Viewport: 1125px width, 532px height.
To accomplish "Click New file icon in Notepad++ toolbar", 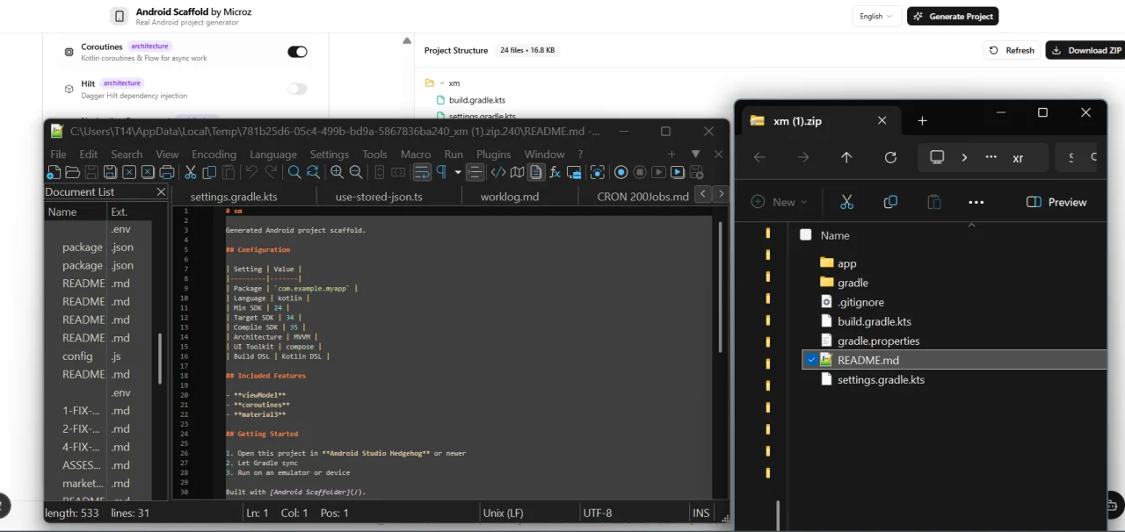I will [54, 172].
